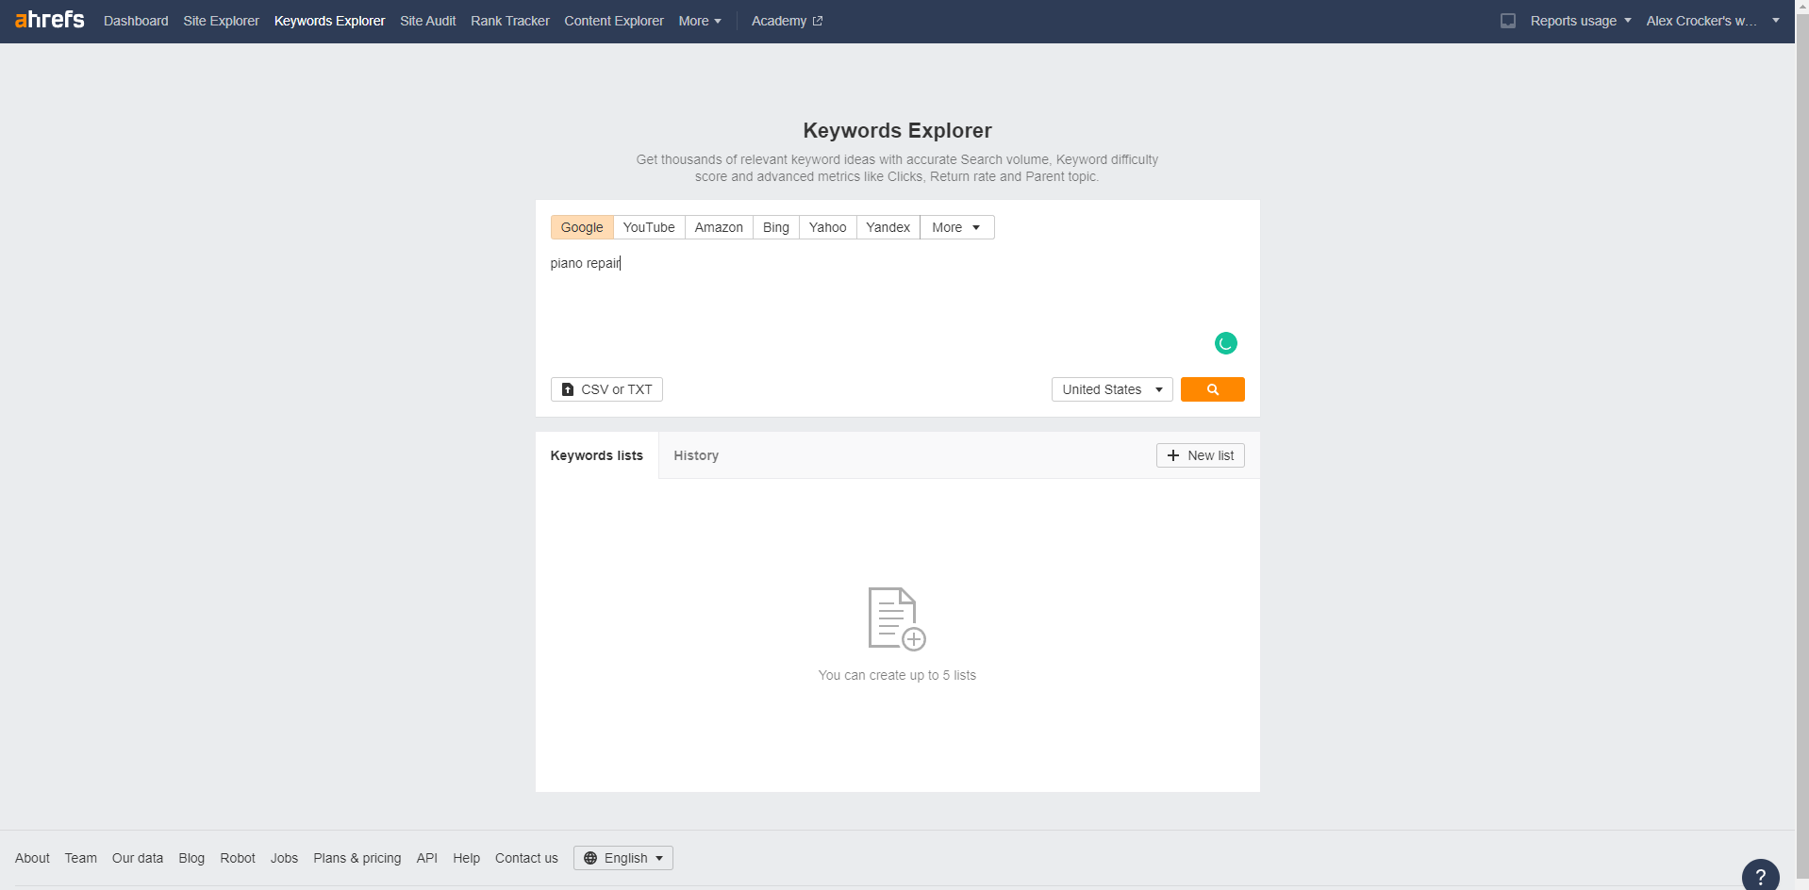Switch to the History tab
The width and height of the screenshot is (1809, 890).
click(x=696, y=455)
